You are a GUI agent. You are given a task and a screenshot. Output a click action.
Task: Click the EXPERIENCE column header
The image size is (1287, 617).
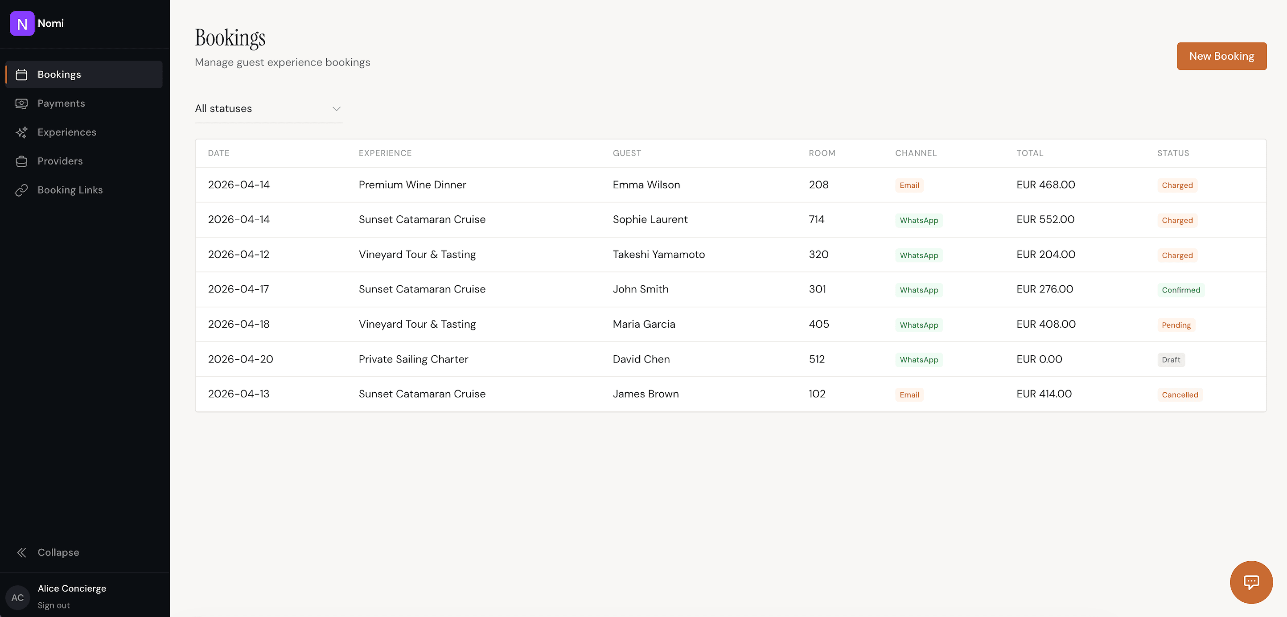[x=385, y=153]
